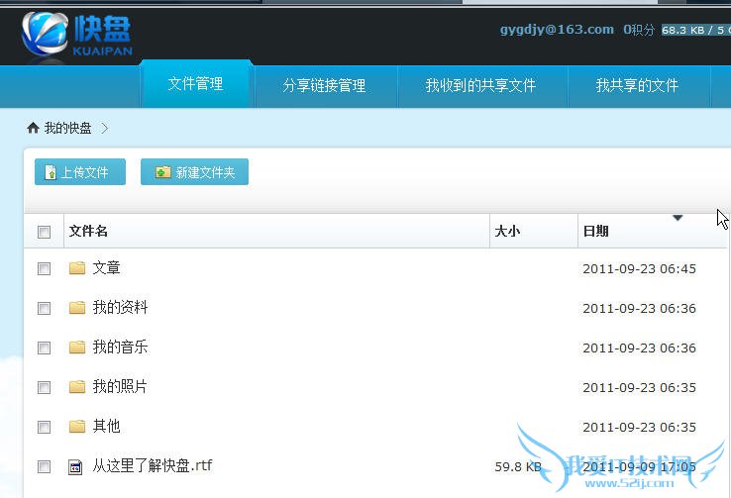This screenshot has width=731, height=498.
Task: Click the home icon beside 我的快盘
Action: pyautogui.click(x=33, y=128)
